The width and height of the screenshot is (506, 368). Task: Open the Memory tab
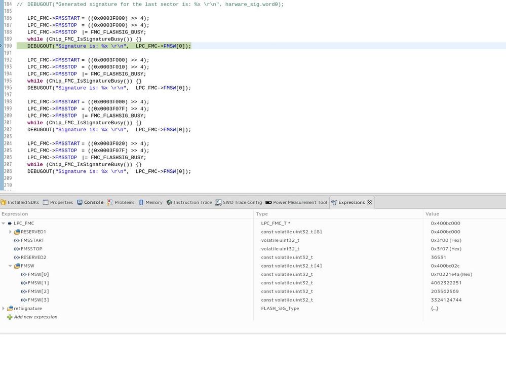[150, 202]
